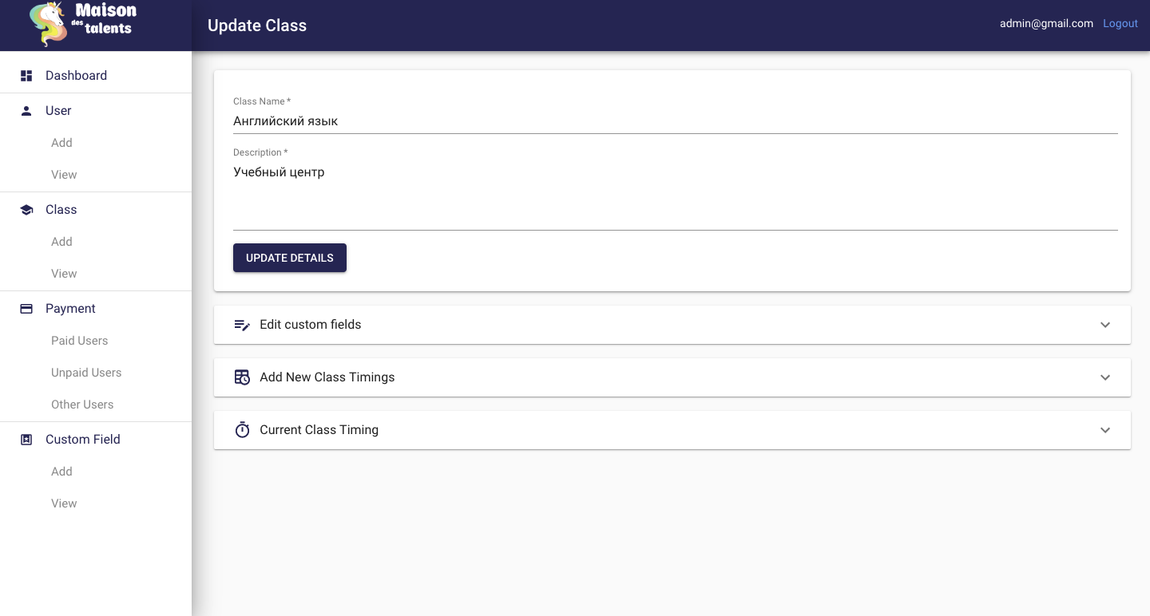The width and height of the screenshot is (1150, 616).
Task: Click the Dashboard grid icon
Action: [26, 76]
